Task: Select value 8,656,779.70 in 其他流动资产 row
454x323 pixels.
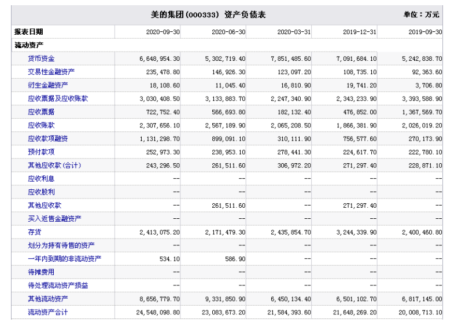Action: click(x=160, y=299)
